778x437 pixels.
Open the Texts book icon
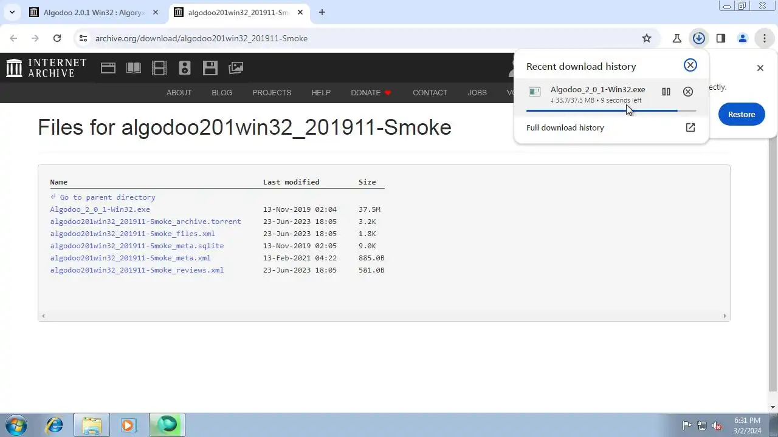pos(134,68)
